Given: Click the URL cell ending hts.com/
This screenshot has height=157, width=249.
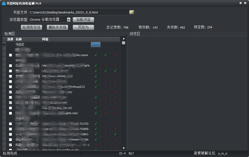Looking at the screenshot, I should pos(66,113).
